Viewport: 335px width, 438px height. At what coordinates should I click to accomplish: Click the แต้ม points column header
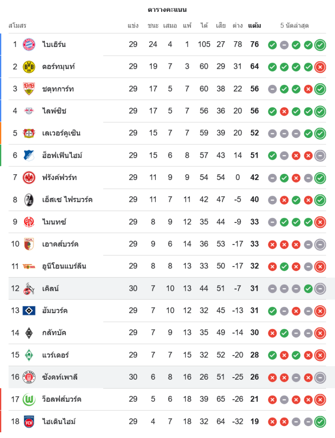click(254, 25)
